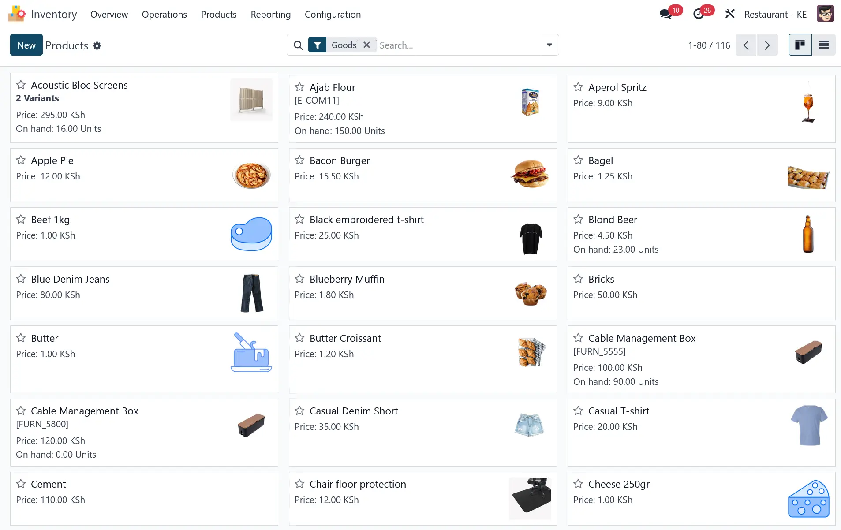
Task: Click the debug tools wrench icon
Action: tap(730, 14)
